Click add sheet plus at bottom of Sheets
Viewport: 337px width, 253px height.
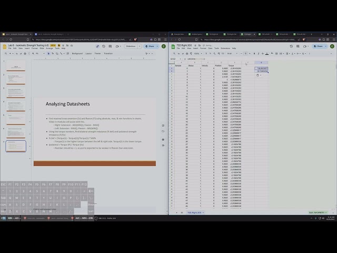click(x=177, y=212)
